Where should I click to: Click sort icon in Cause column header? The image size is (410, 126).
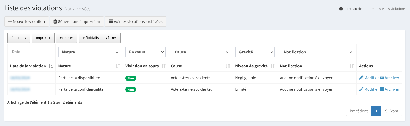[228, 66]
